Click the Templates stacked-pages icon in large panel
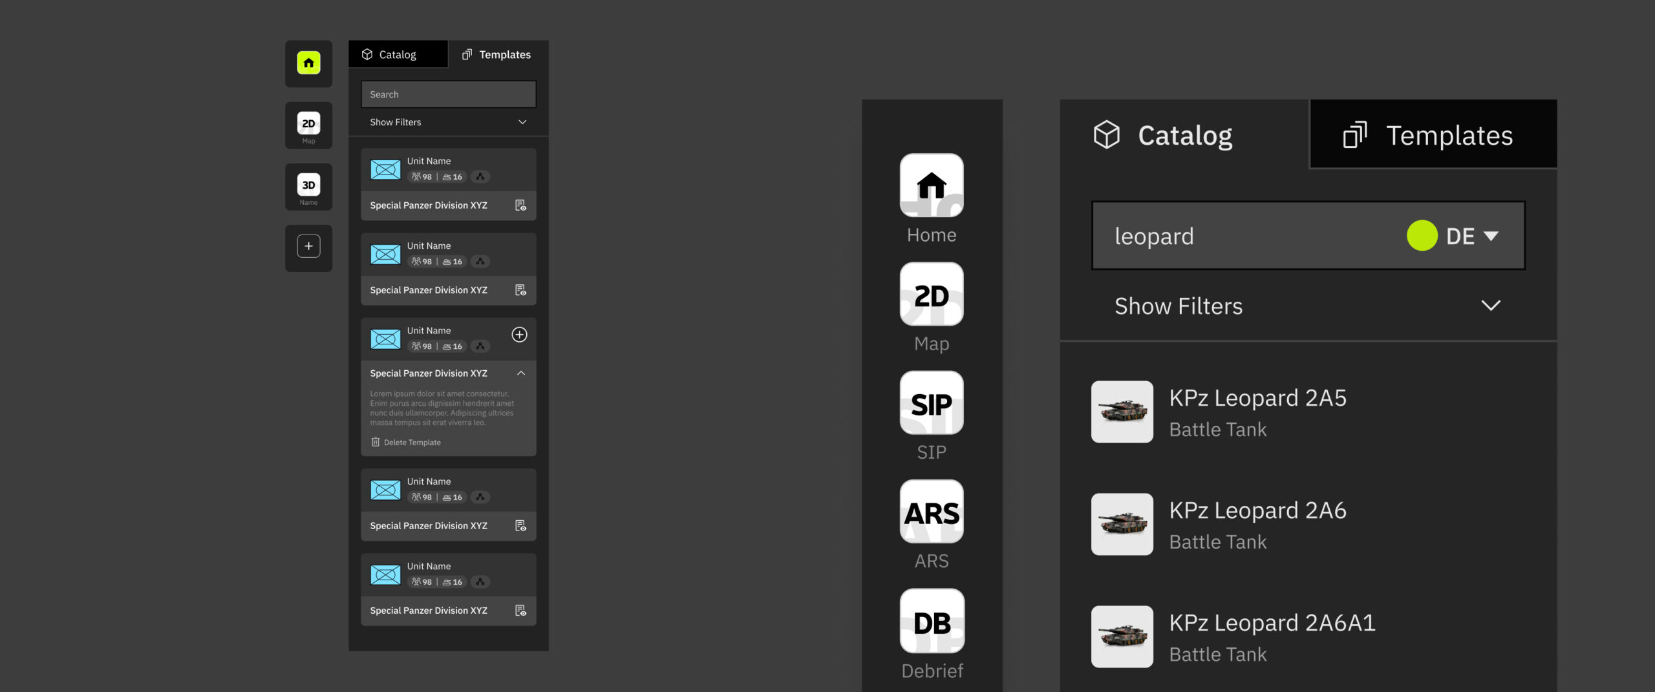The height and width of the screenshot is (692, 1655). tap(1354, 135)
